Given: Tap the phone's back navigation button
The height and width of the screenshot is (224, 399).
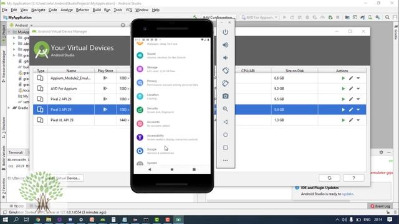Looking at the screenshot, I should pyautogui.click(x=150, y=169).
